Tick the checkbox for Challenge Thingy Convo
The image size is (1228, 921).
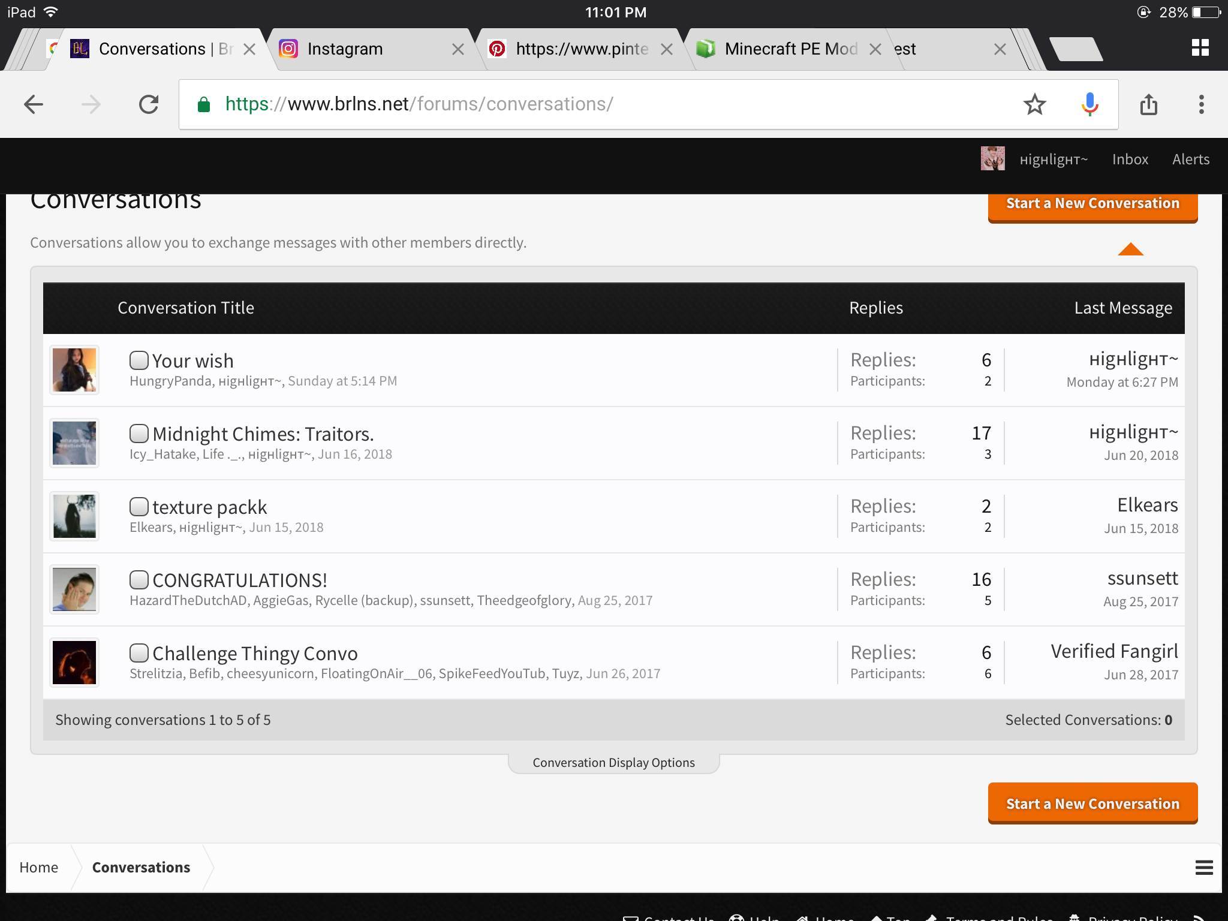pyautogui.click(x=139, y=653)
